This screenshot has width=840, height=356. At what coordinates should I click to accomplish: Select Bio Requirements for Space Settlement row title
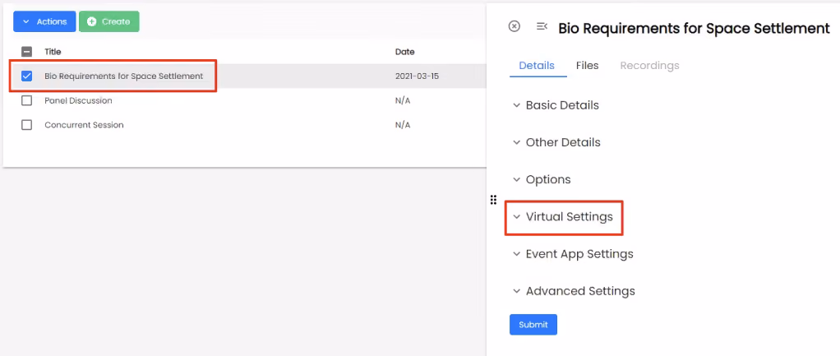click(124, 76)
